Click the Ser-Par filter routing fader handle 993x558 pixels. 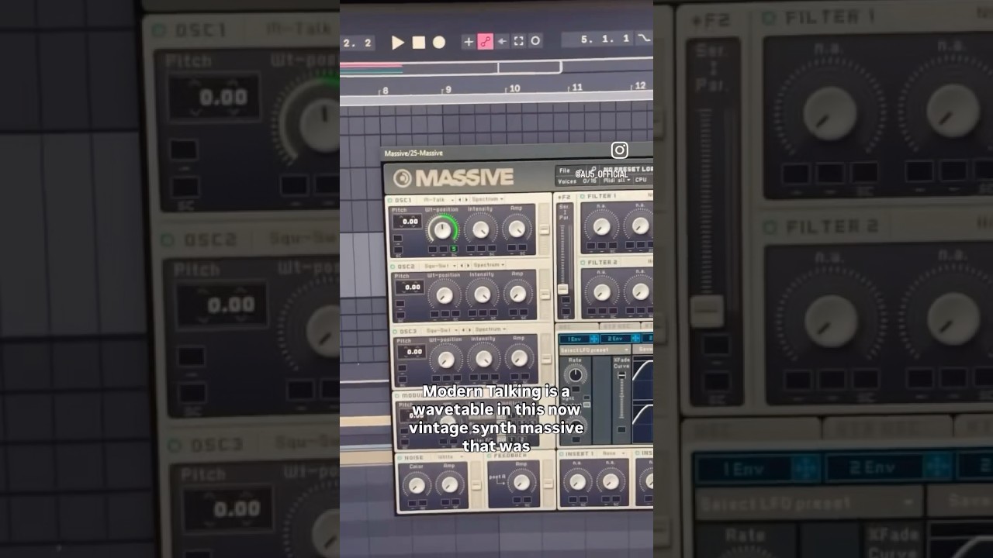tap(563, 289)
